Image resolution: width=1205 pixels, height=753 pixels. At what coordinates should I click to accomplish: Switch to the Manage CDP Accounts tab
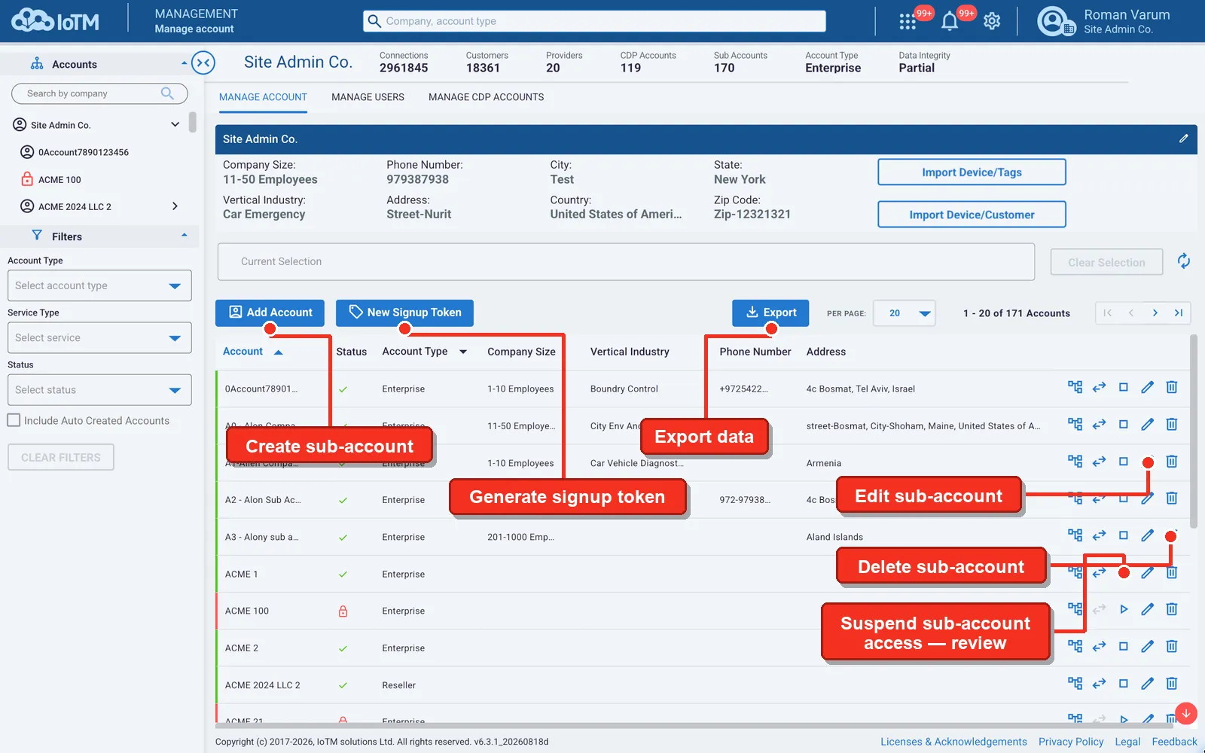tap(486, 97)
